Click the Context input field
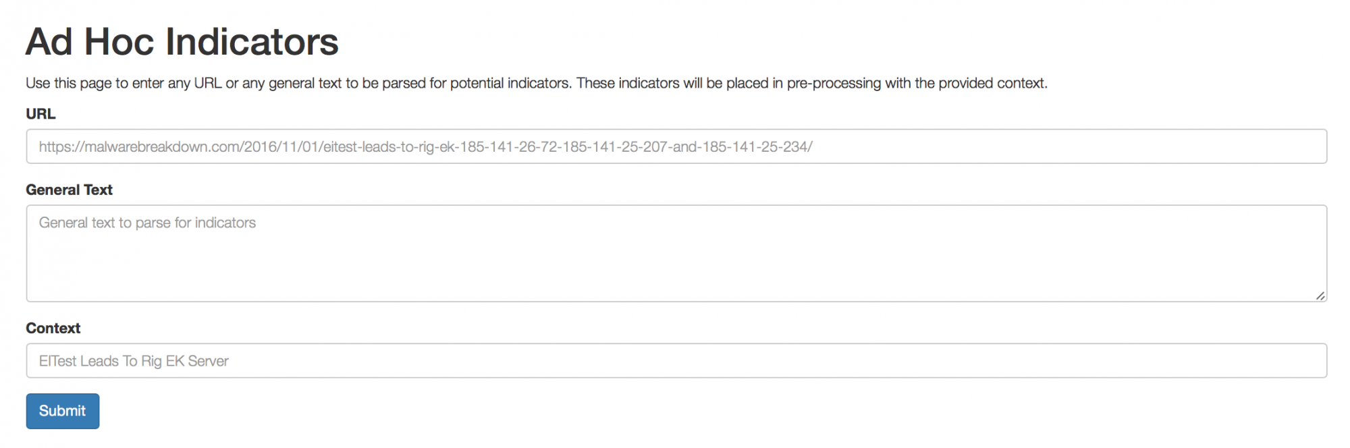Screen dimensions: 1350x448 click(x=675, y=361)
